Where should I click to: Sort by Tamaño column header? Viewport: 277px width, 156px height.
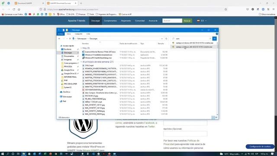161,43
